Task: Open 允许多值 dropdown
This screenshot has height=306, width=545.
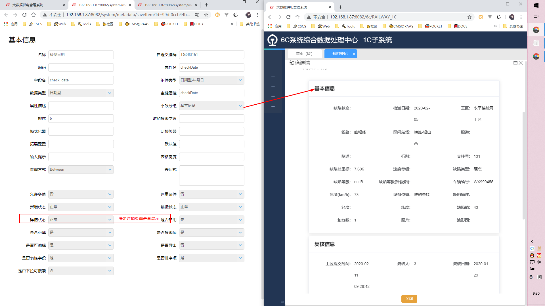Action: point(81,194)
